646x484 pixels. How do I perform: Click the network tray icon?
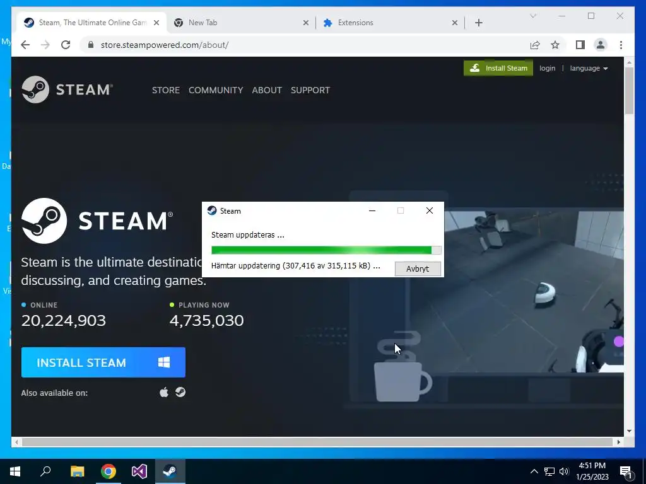[x=549, y=471]
